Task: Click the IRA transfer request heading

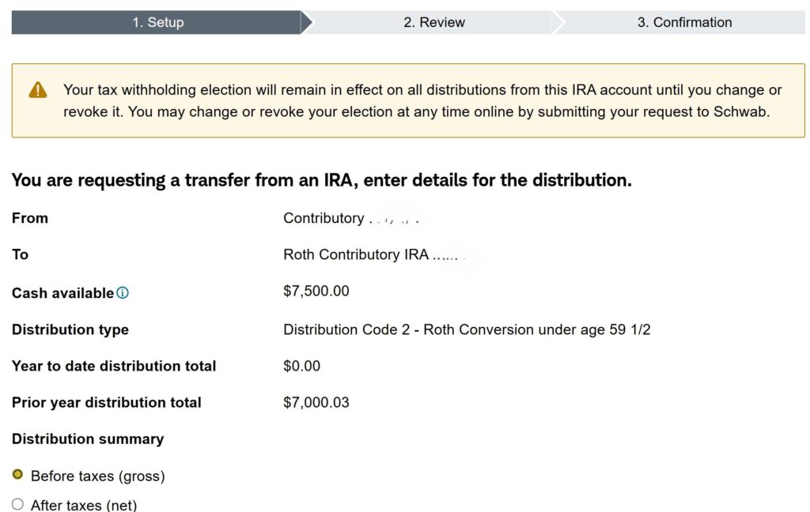Action: click(x=321, y=180)
